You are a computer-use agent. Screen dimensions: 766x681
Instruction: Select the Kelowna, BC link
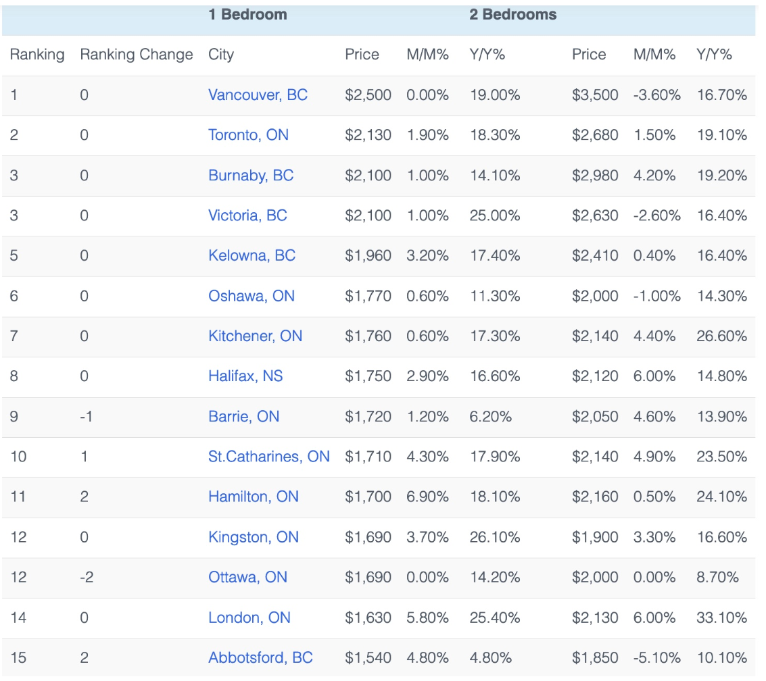[252, 256]
